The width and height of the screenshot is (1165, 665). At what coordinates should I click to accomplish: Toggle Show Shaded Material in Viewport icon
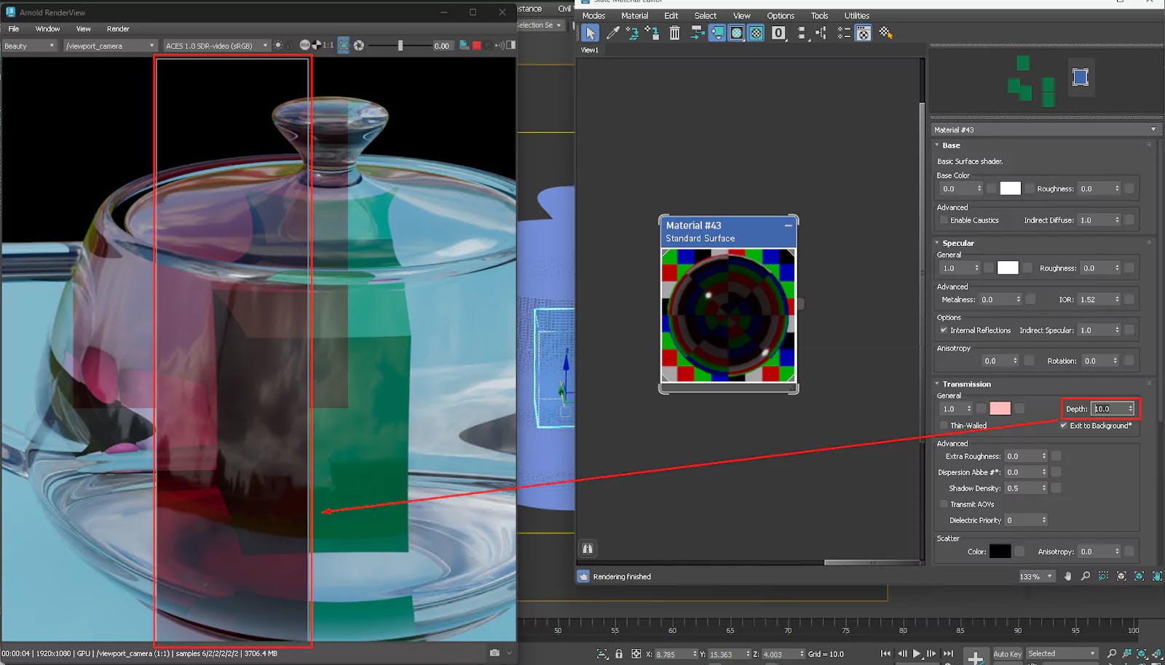pyautogui.click(x=736, y=33)
